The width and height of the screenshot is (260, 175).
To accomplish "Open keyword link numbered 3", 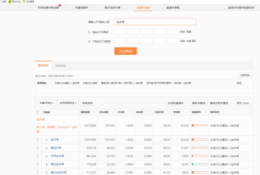I will point(57,156).
